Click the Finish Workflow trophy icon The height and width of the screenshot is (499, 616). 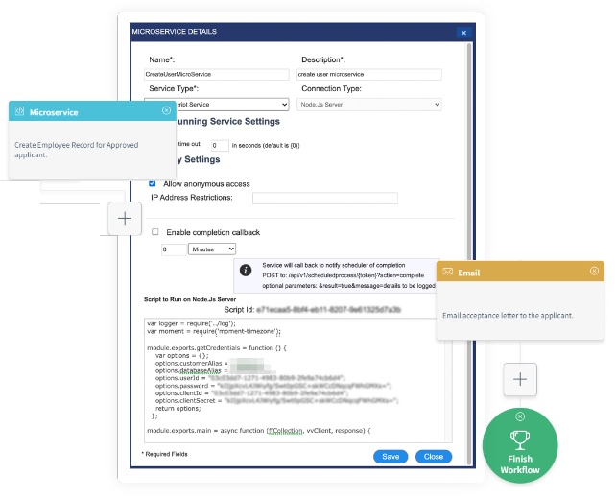click(x=520, y=440)
